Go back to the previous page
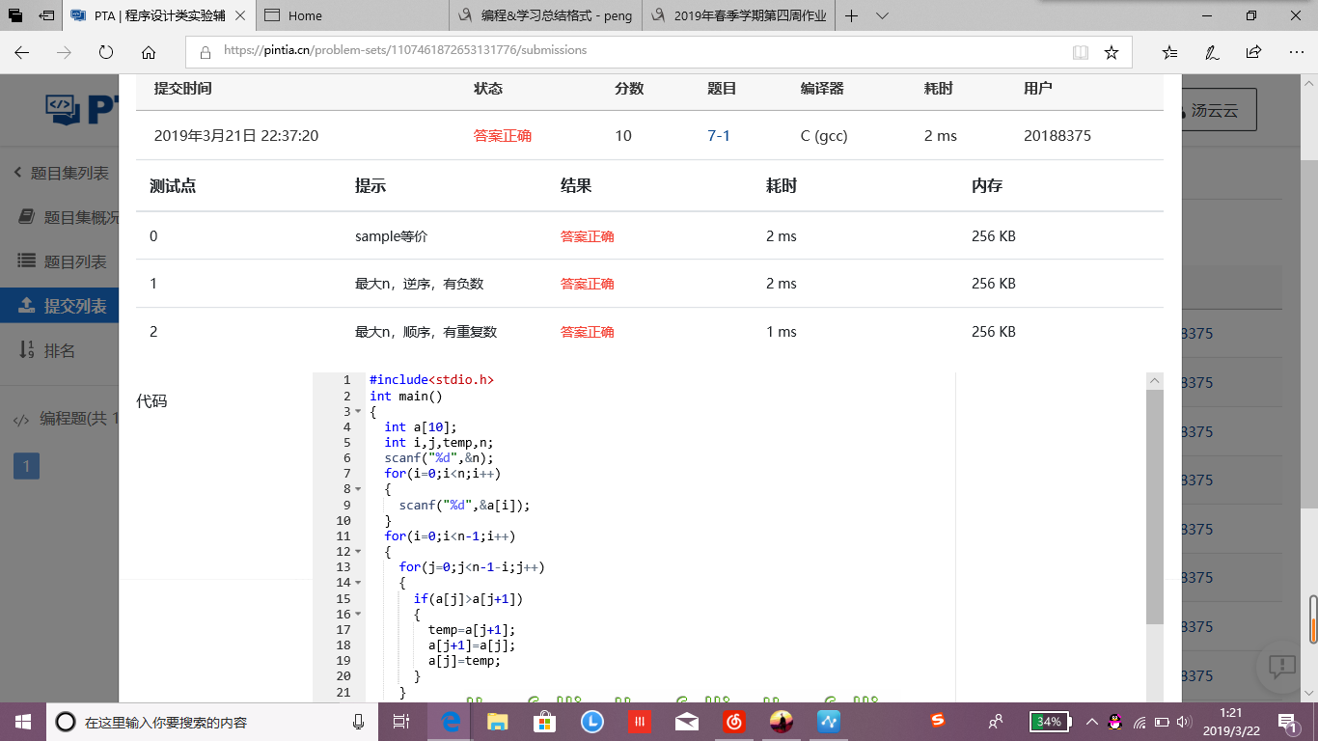1318x741 pixels. coord(21,52)
